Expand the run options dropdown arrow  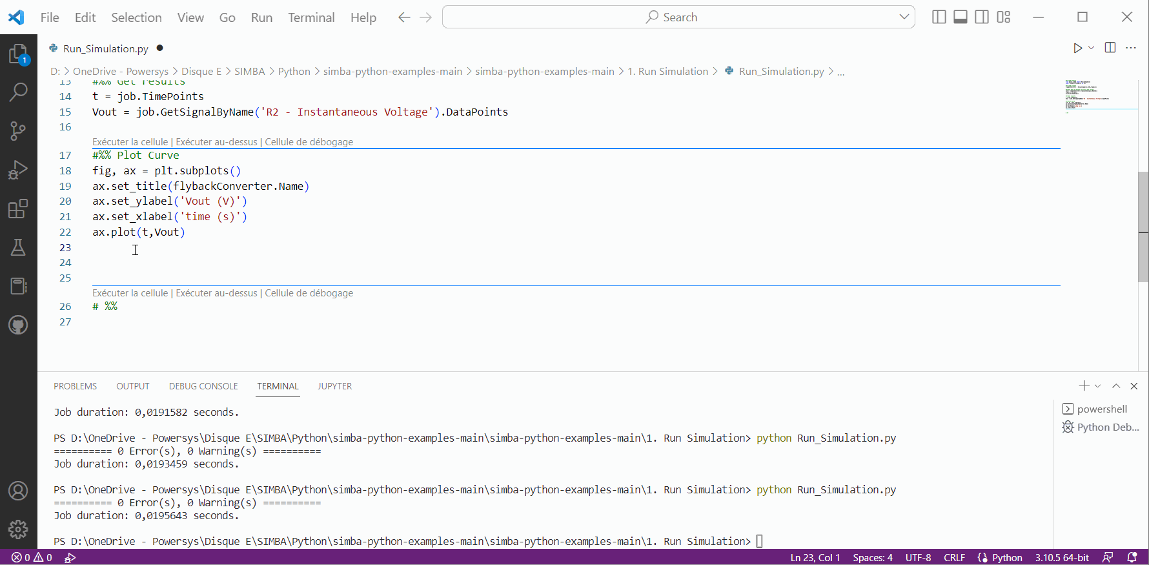pos(1092,48)
